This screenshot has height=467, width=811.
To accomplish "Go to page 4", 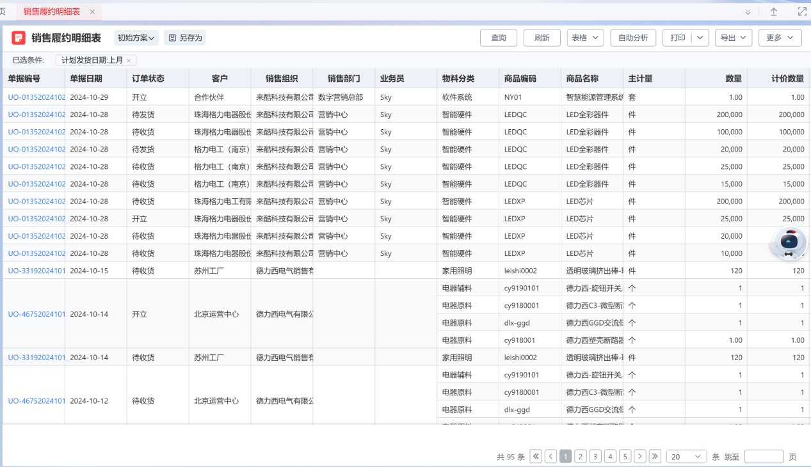I will point(610,456).
